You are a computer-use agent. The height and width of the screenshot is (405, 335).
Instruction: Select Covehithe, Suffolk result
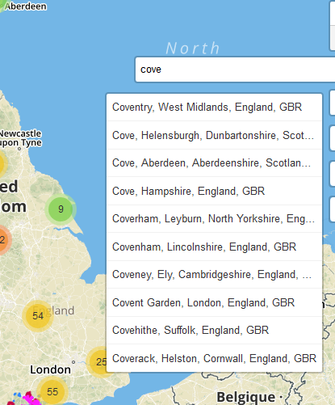click(214, 331)
